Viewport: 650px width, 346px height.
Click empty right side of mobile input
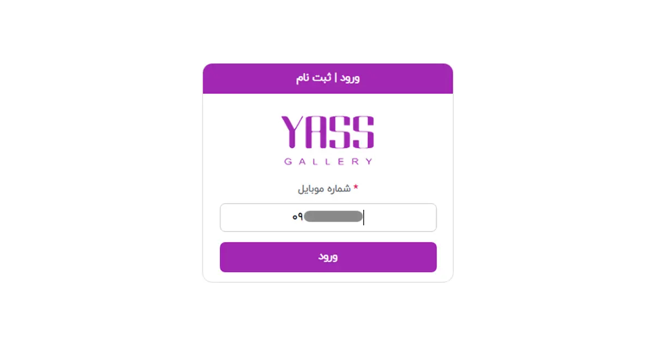click(x=400, y=217)
